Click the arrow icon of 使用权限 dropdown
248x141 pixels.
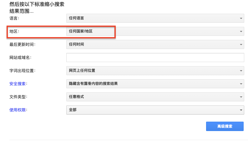point(241,110)
